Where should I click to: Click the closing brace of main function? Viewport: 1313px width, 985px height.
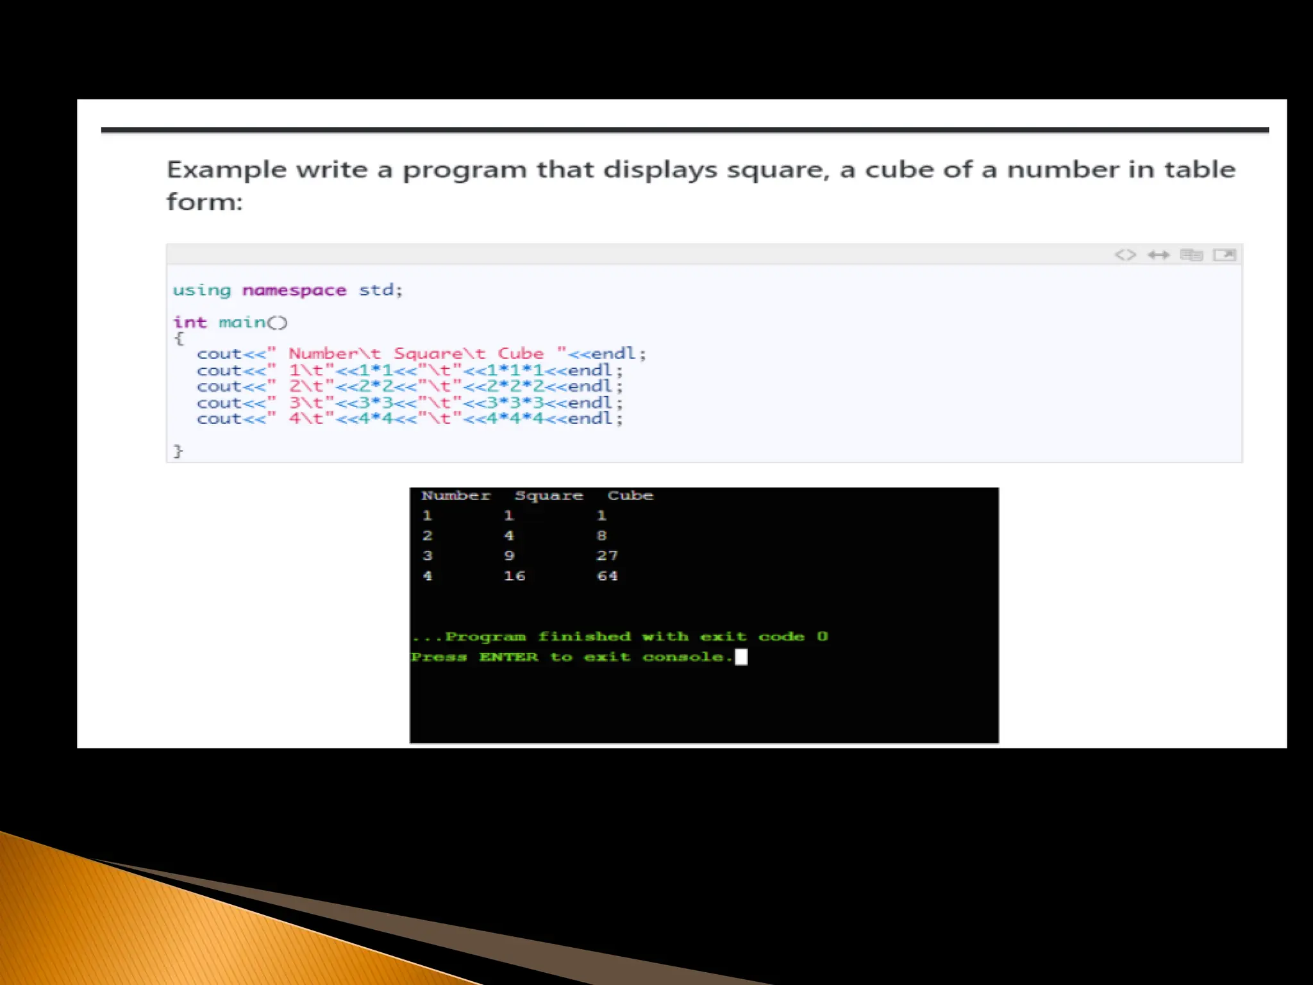(x=178, y=451)
